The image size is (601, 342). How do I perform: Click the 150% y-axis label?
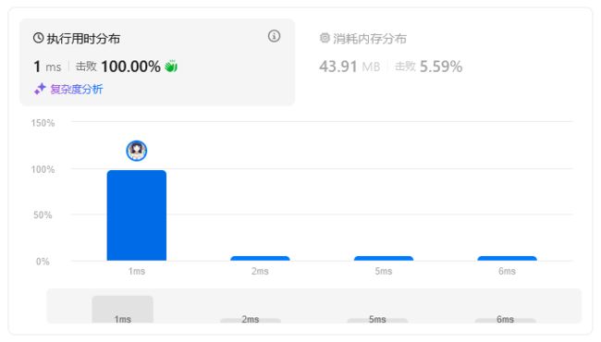[x=43, y=123]
